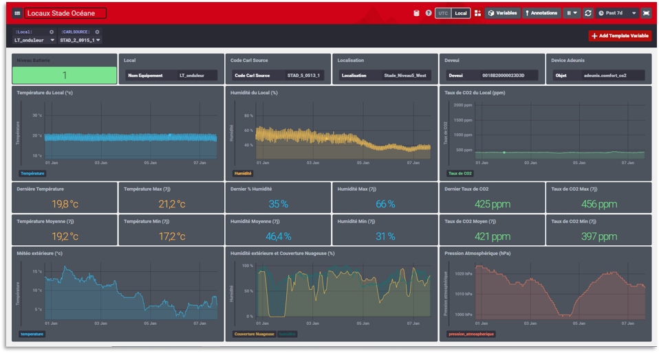The image size is (659, 353).
Task: Switch time zone to UTC
Action: pyautogui.click(x=443, y=13)
